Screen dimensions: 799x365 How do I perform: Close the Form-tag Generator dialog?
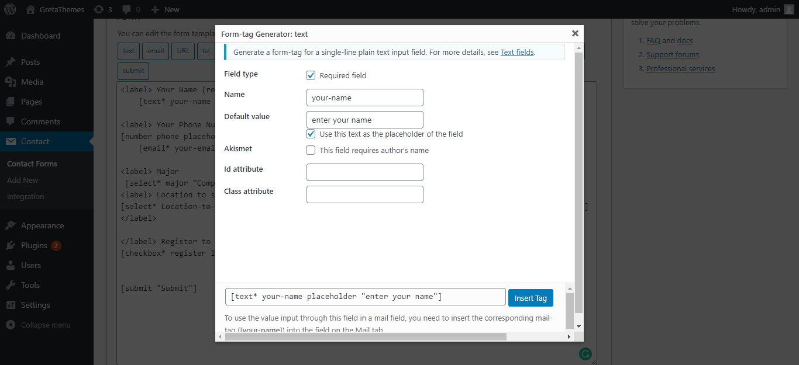[575, 33]
